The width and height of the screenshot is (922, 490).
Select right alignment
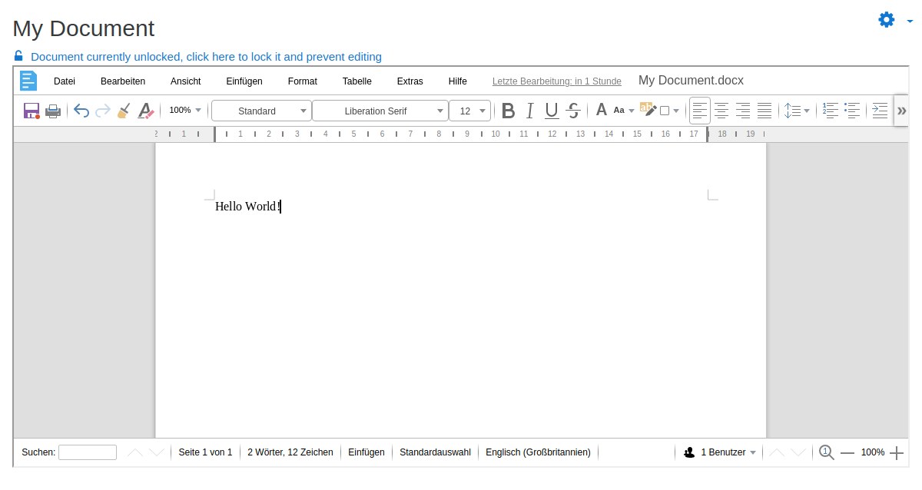(x=743, y=111)
